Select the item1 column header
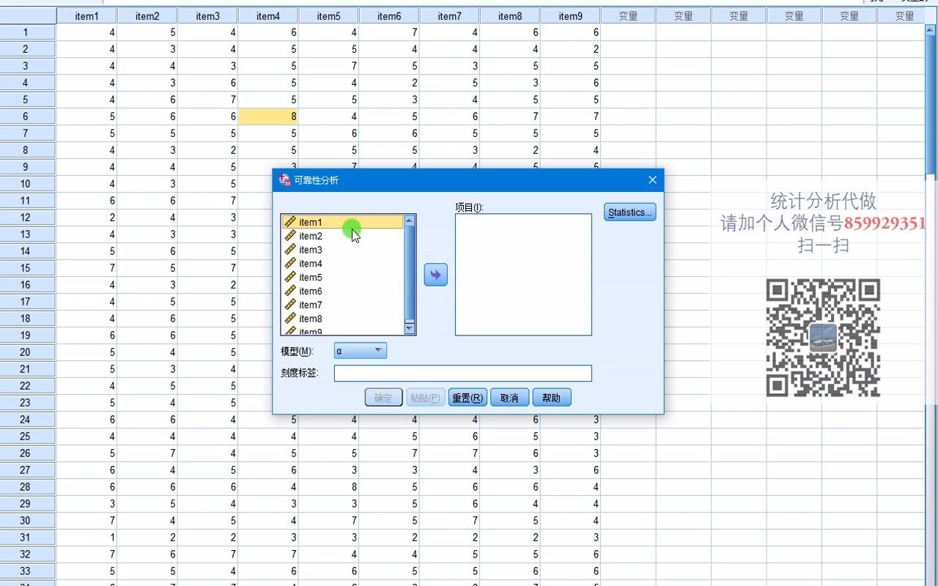Screen dimensions: 938x586 (x=86, y=16)
